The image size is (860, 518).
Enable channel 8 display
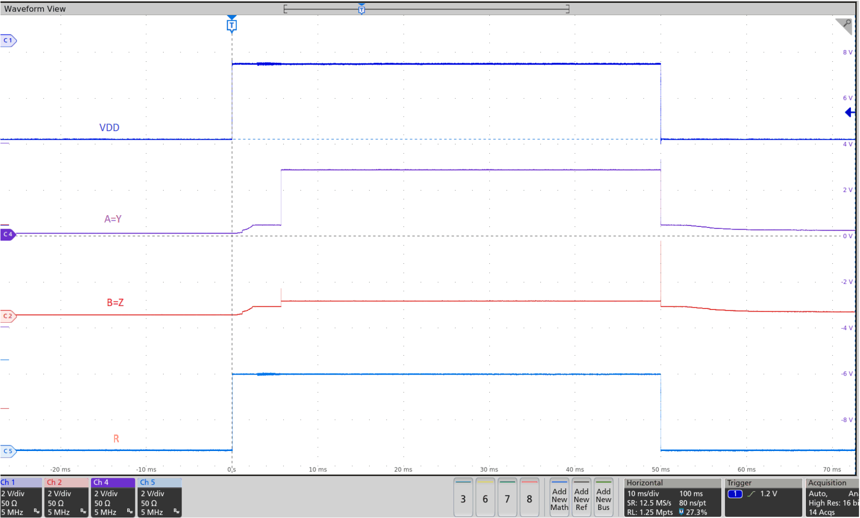[529, 498]
